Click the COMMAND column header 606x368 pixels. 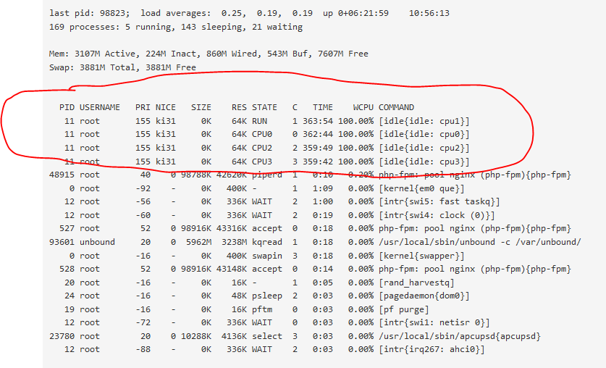coord(396,107)
